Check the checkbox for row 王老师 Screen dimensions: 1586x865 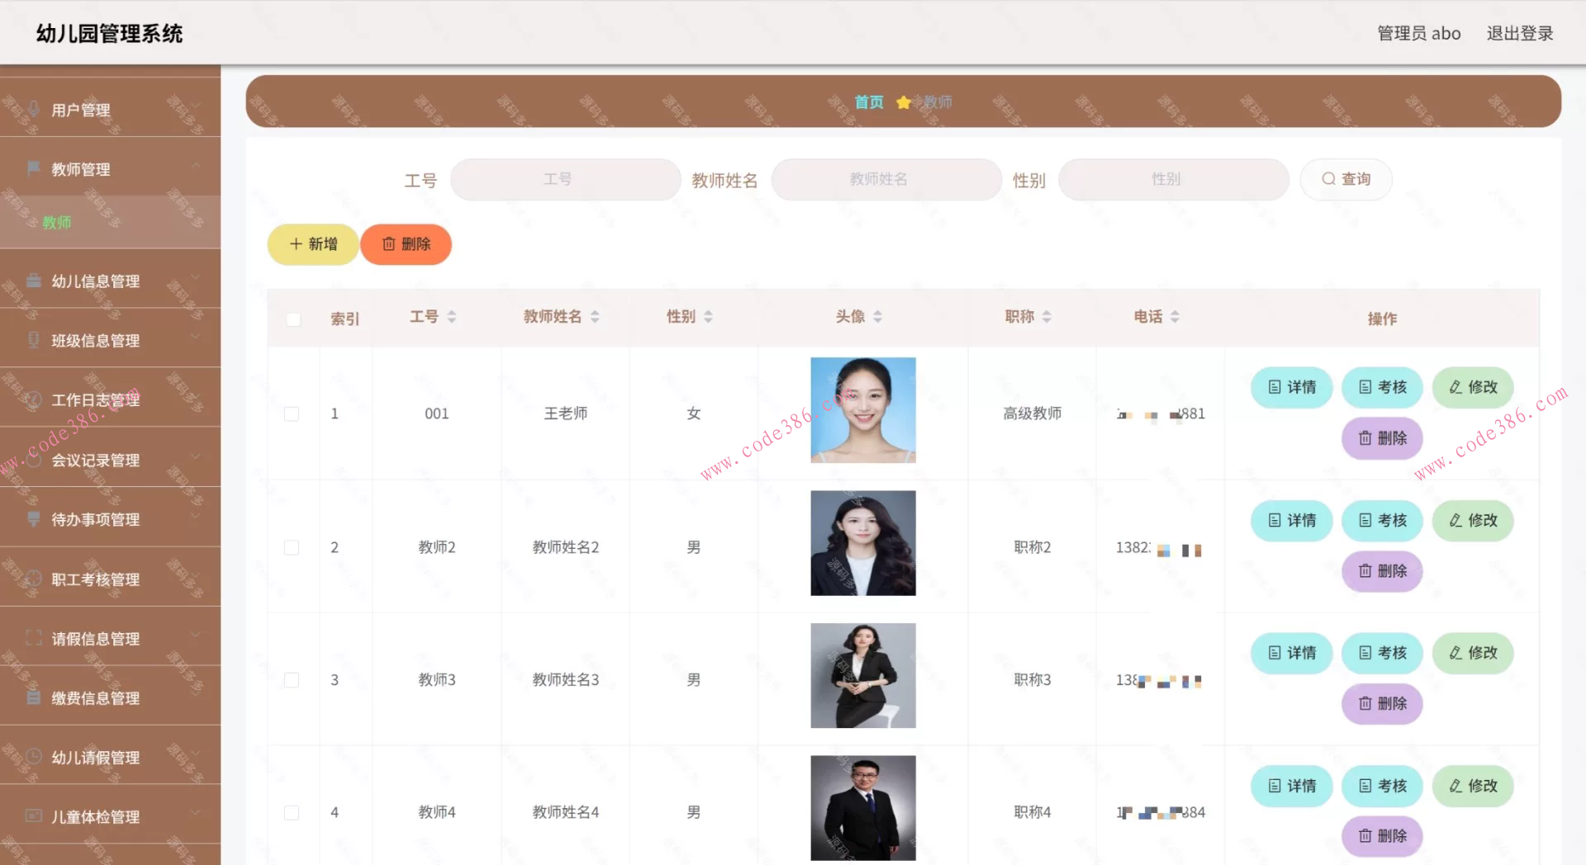tap(292, 414)
